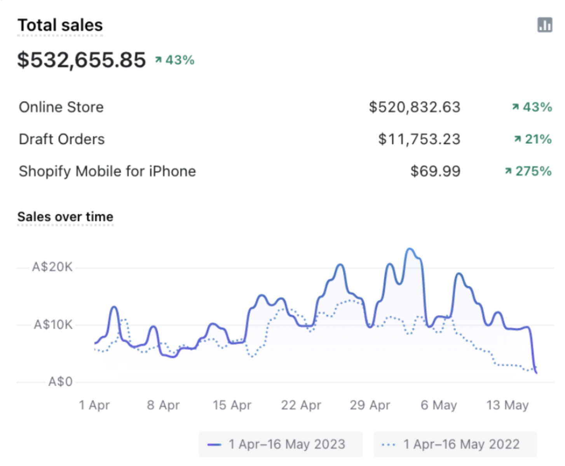This screenshot has width=565, height=466.
Task: Click the $532,655.85 total sales amount
Action: (x=82, y=60)
